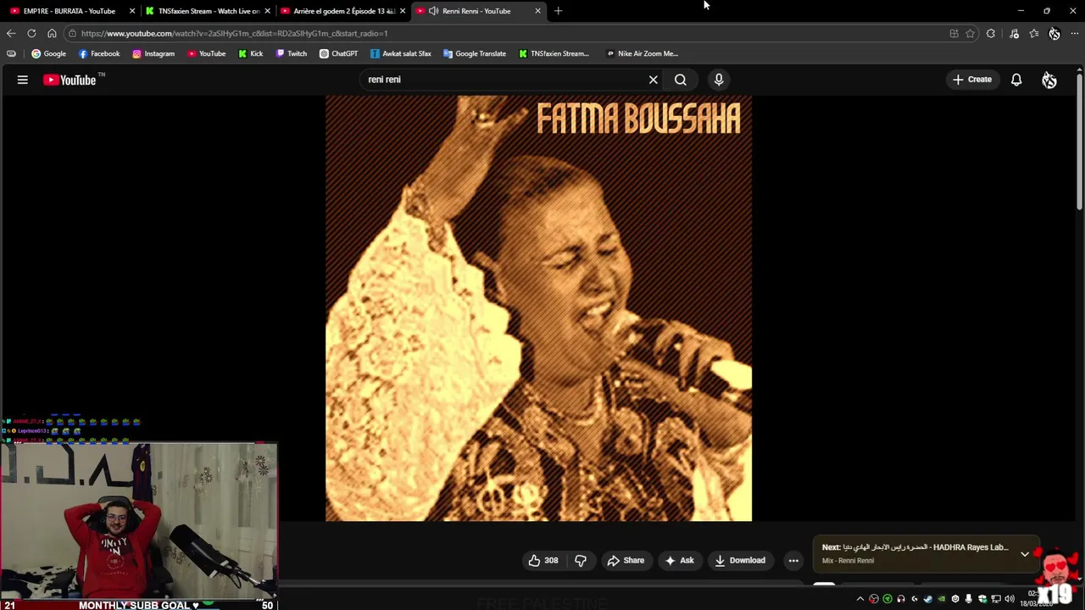Open the favorites list icon
This screenshot has width=1085, height=610.
click(x=1034, y=33)
